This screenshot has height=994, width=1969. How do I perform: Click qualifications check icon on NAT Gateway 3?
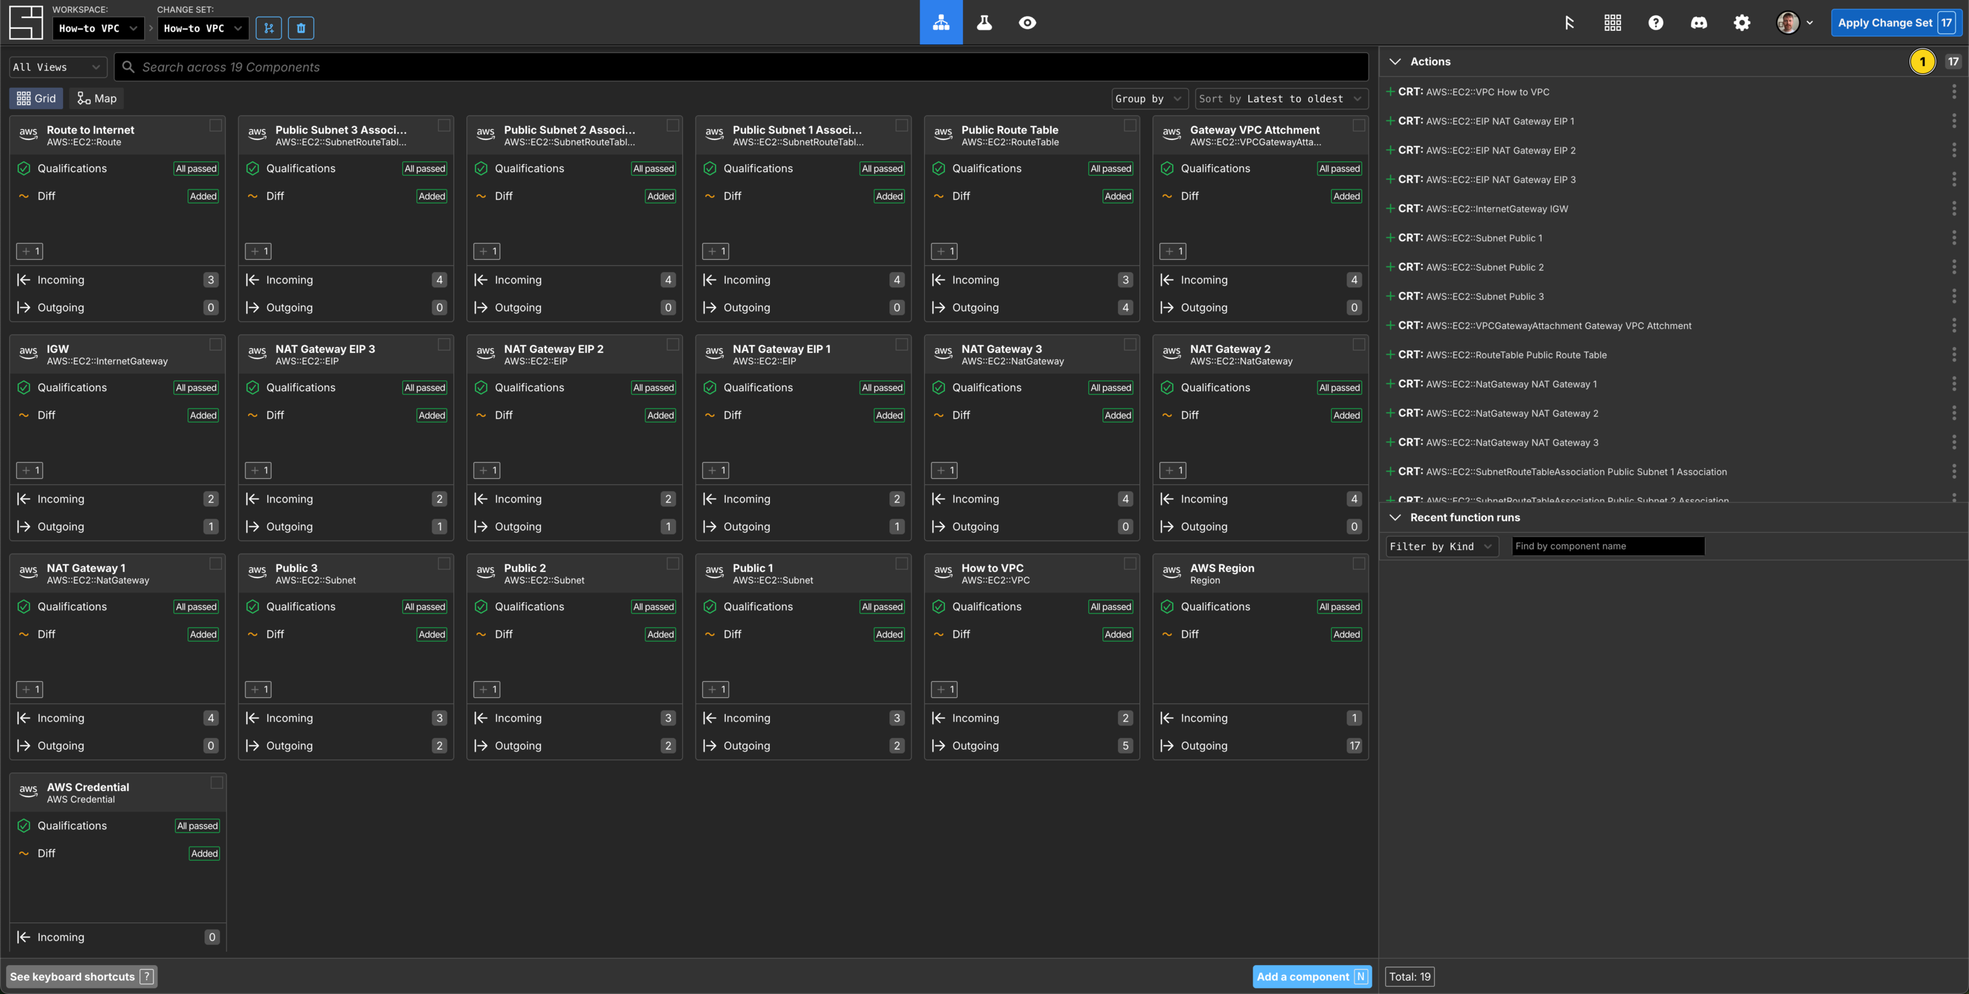939,388
